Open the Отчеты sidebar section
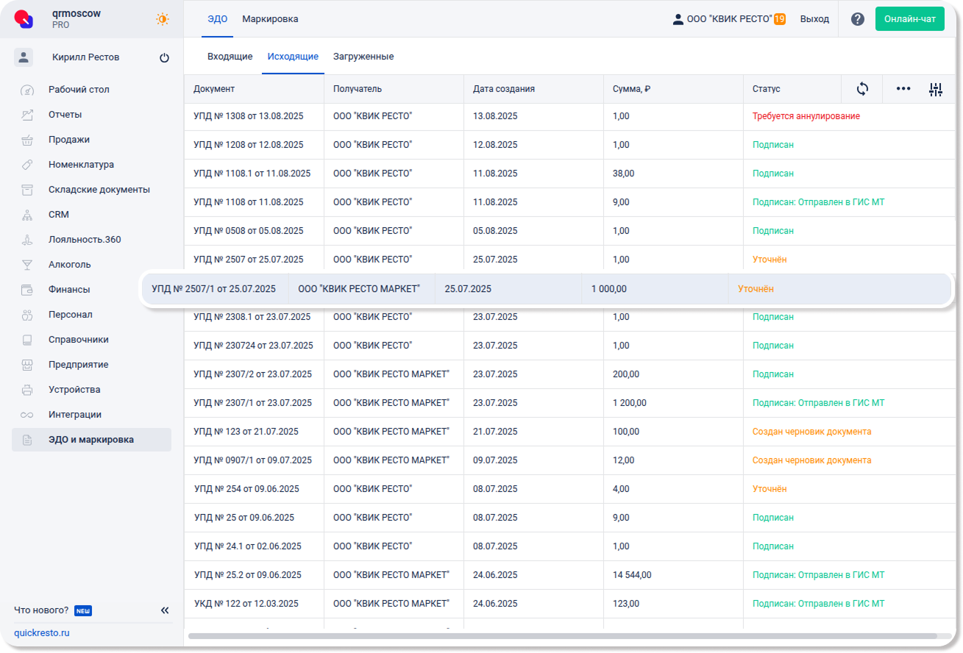Viewport: 963px width, 653px height. pos(65,115)
